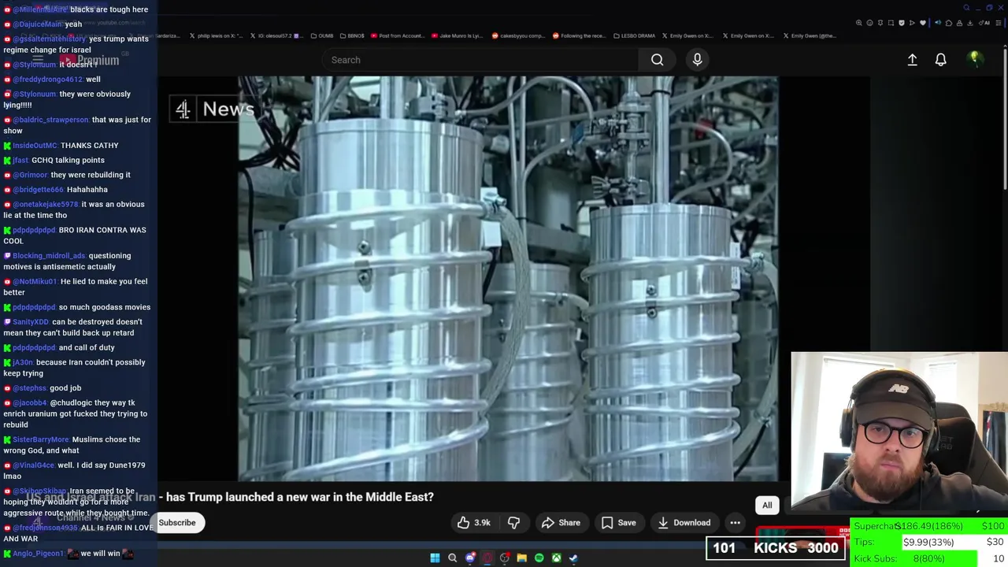Open Discord from the taskbar
Image resolution: width=1008 pixels, height=567 pixels.
470,558
